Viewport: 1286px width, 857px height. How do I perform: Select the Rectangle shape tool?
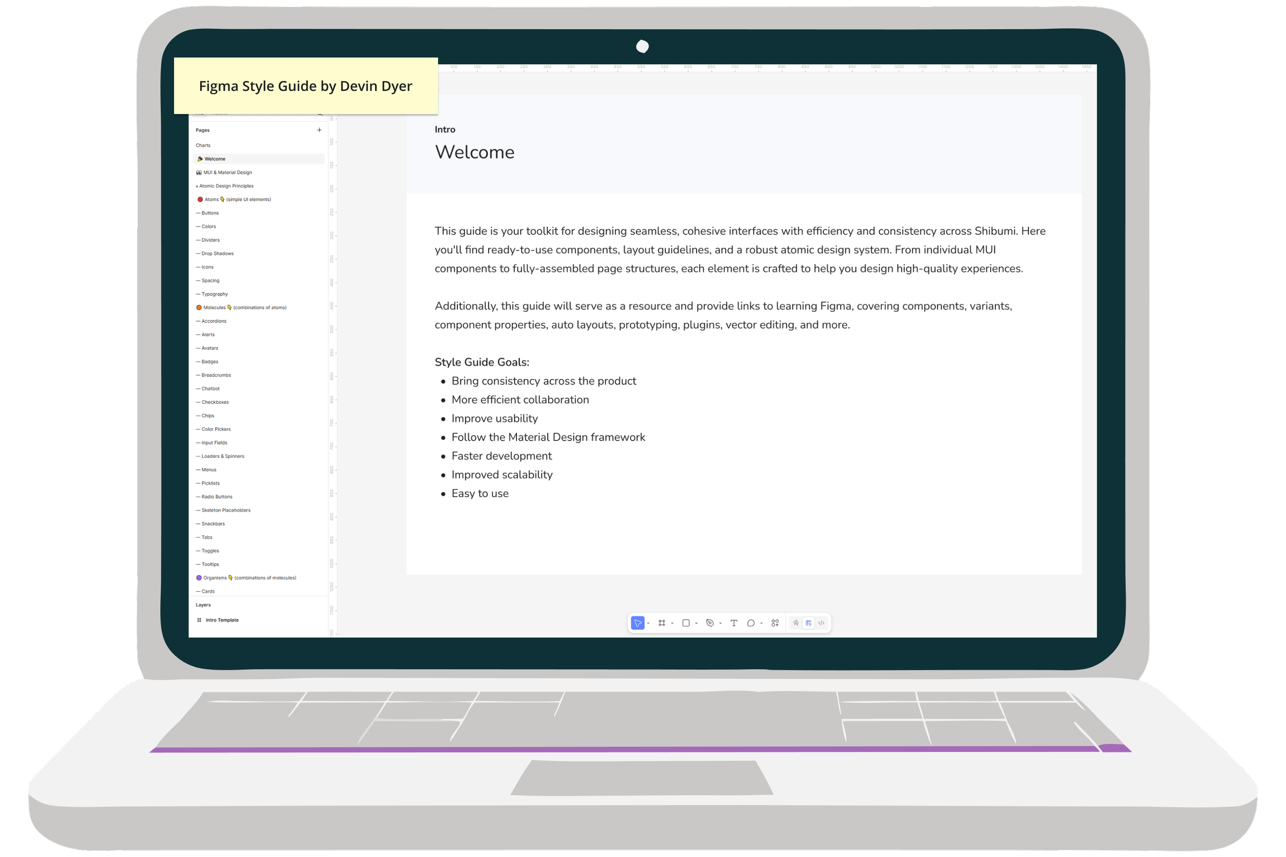coord(687,623)
